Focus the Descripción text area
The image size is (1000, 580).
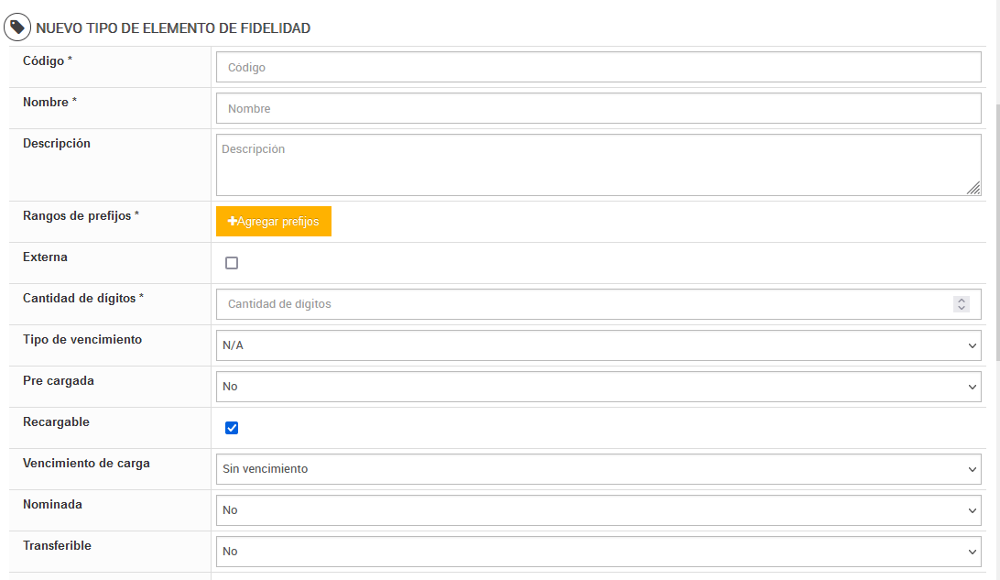tap(599, 165)
